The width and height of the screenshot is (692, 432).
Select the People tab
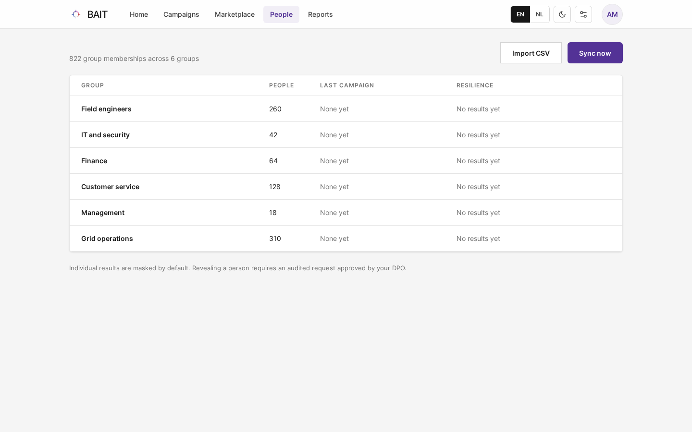(x=281, y=14)
